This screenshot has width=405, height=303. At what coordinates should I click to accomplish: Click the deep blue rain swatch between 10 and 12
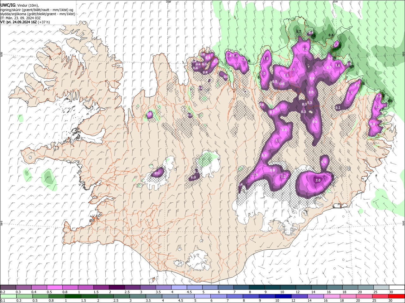pyautogui.click(x=283, y=296)
